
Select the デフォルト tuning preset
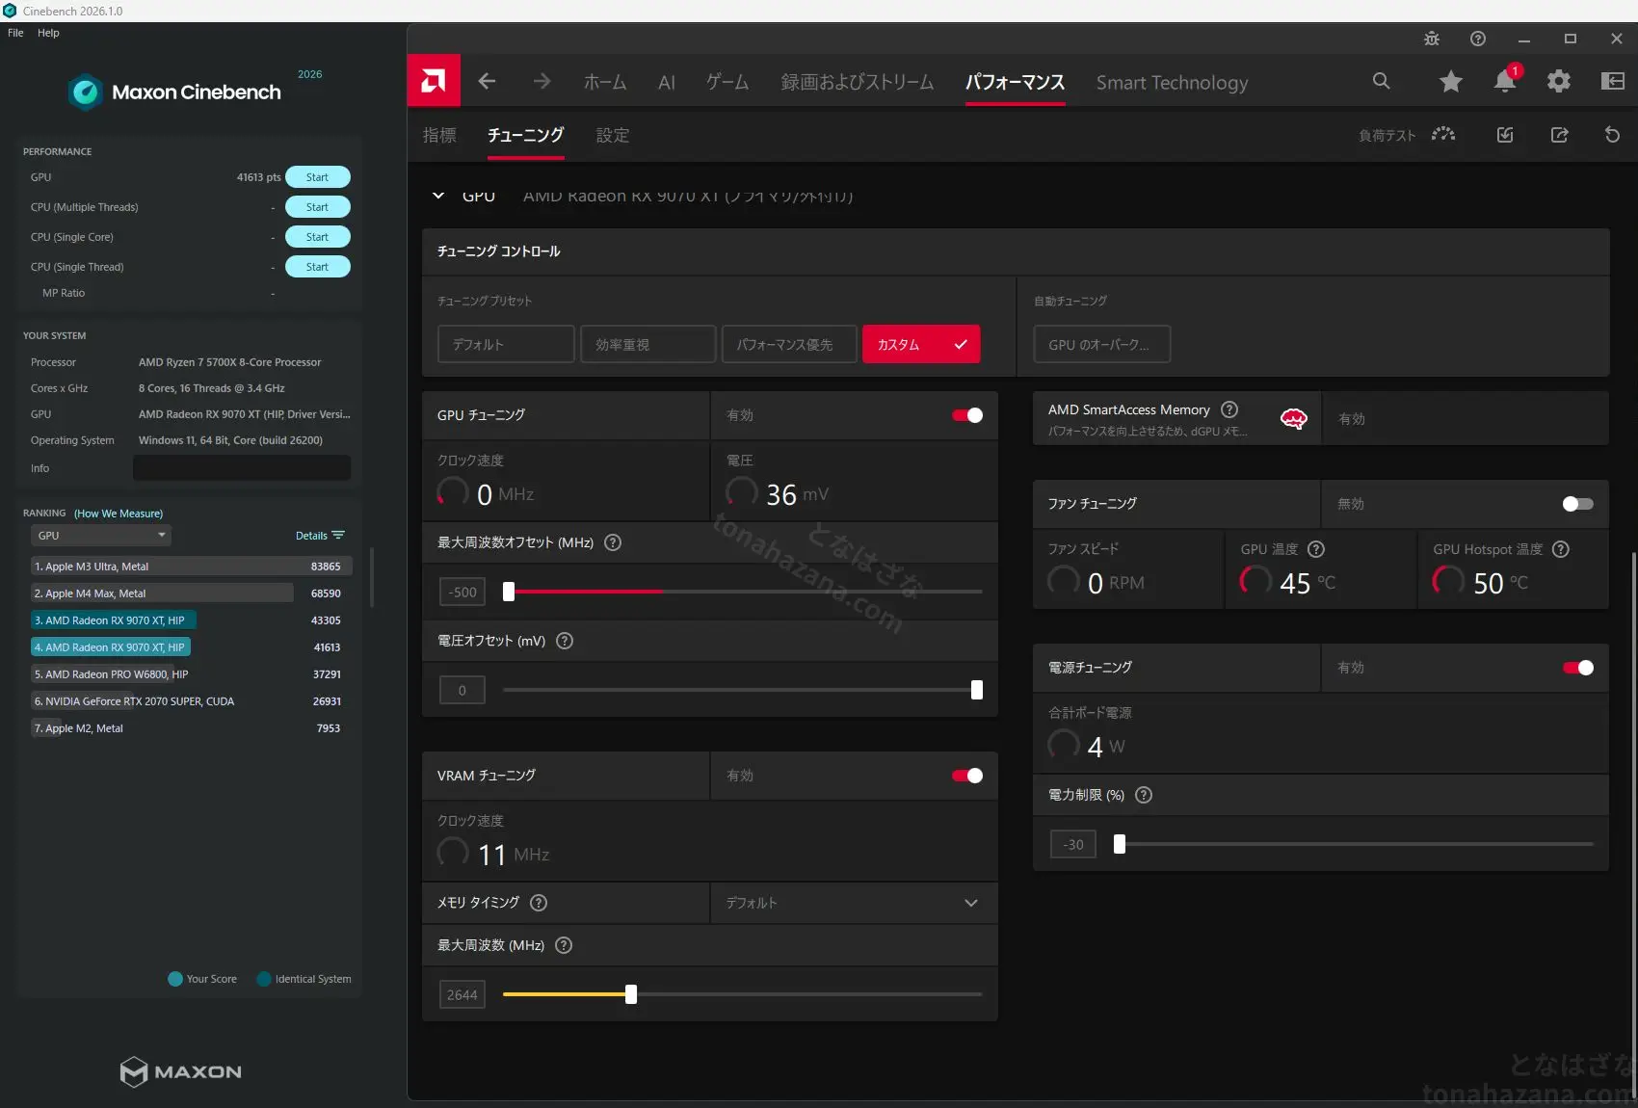point(506,344)
